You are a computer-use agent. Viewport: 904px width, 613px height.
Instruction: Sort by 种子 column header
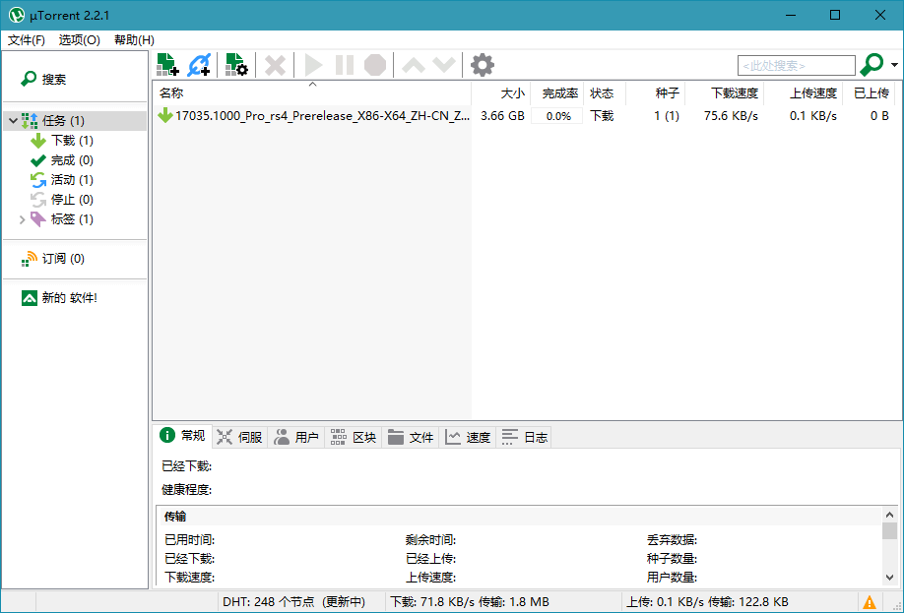click(656, 93)
